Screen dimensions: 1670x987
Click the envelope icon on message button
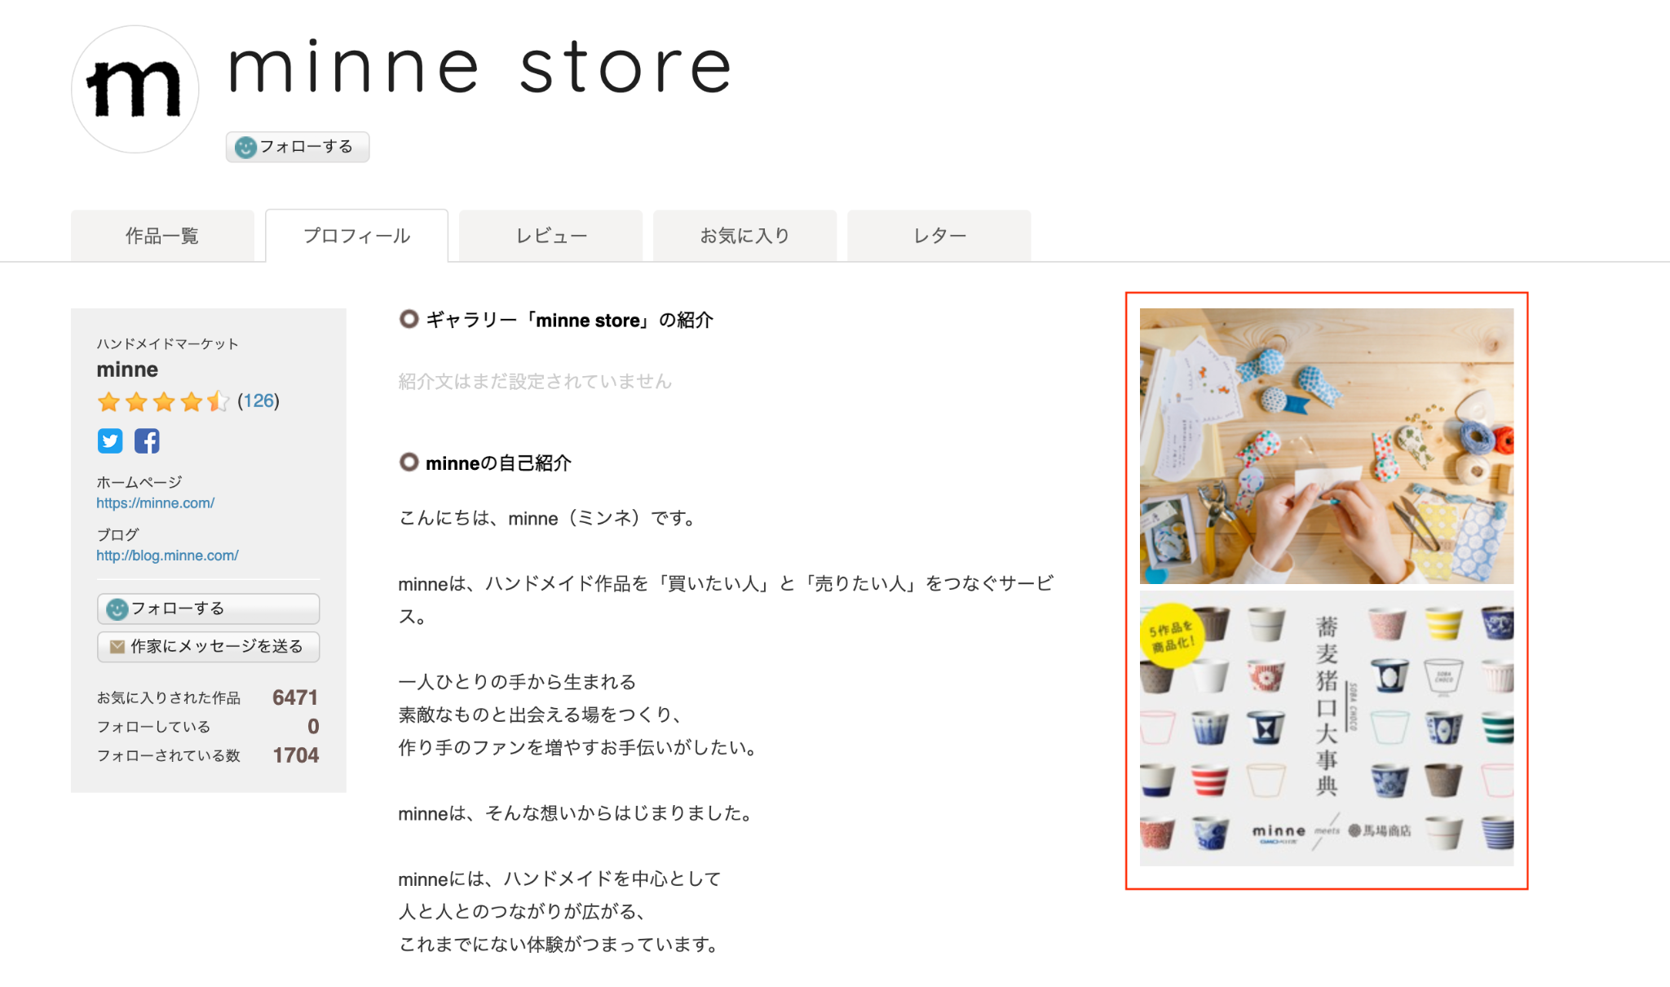(x=117, y=647)
